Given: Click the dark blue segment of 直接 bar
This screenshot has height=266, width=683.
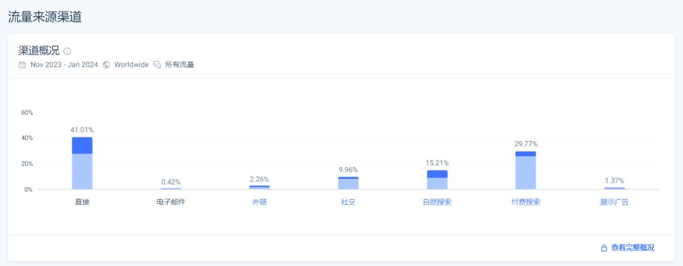Looking at the screenshot, I should click(82, 146).
